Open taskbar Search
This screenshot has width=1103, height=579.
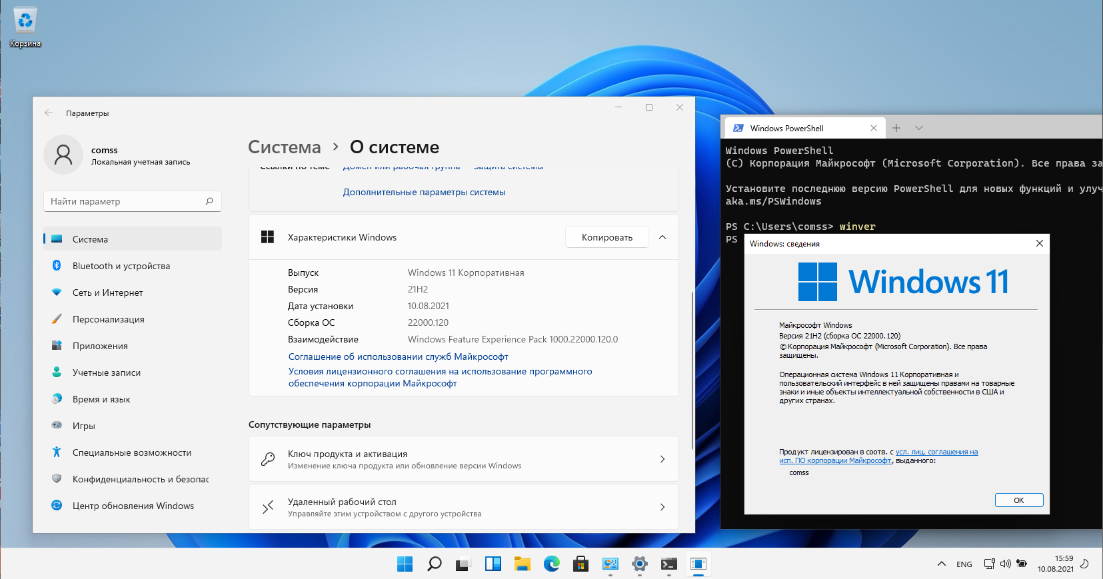435,564
